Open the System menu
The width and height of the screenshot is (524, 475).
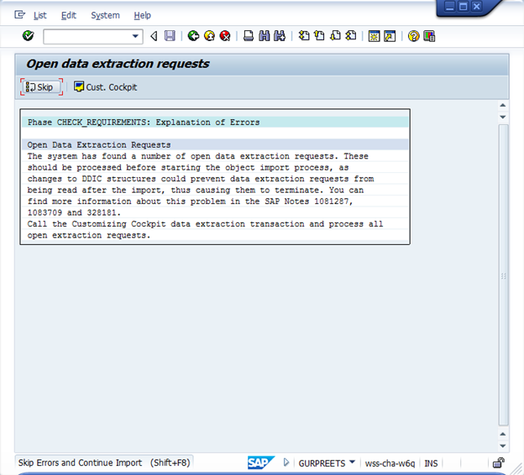tap(105, 15)
